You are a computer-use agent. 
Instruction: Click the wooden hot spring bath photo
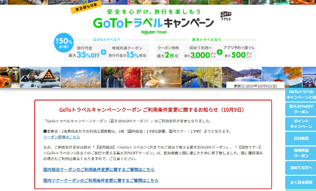point(161,77)
